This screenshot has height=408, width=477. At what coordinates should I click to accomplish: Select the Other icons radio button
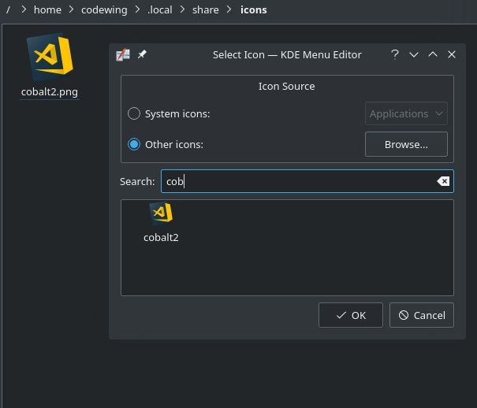134,144
